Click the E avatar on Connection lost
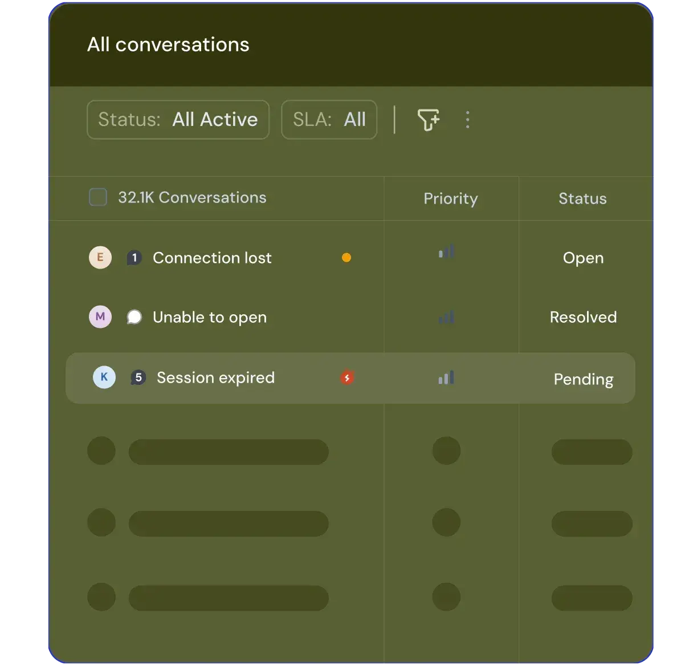This screenshot has height=666, width=693. click(x=100, y=258)
